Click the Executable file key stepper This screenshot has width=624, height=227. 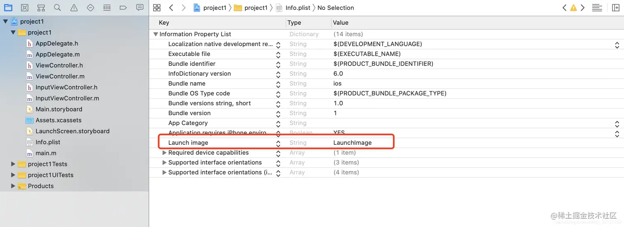278,54
